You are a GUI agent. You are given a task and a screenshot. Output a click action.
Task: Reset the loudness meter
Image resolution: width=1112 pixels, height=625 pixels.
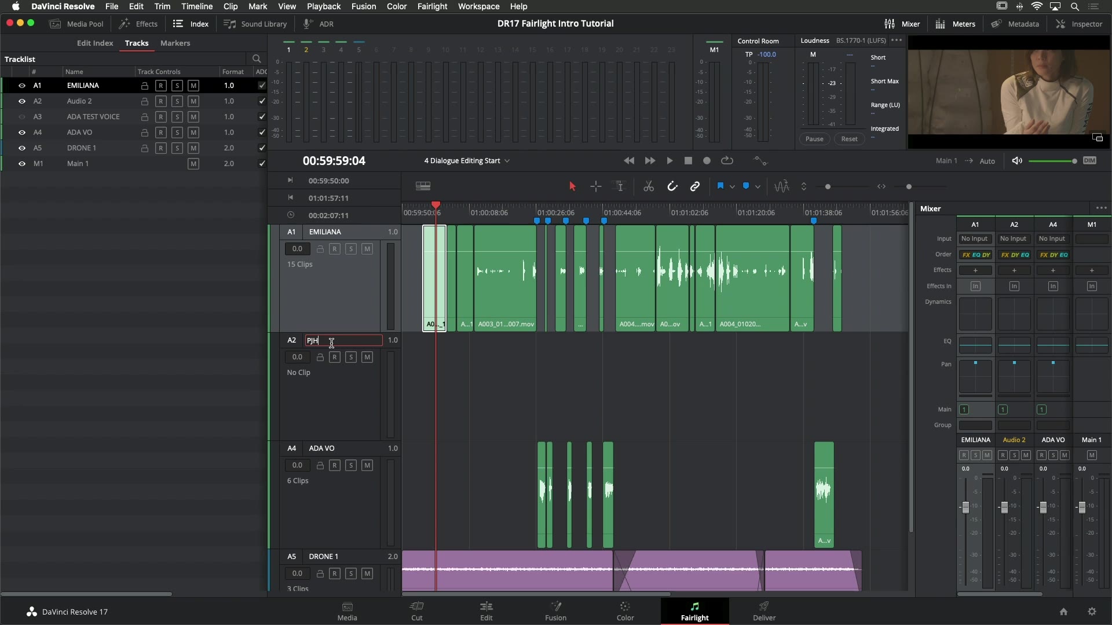coord(849,139)
